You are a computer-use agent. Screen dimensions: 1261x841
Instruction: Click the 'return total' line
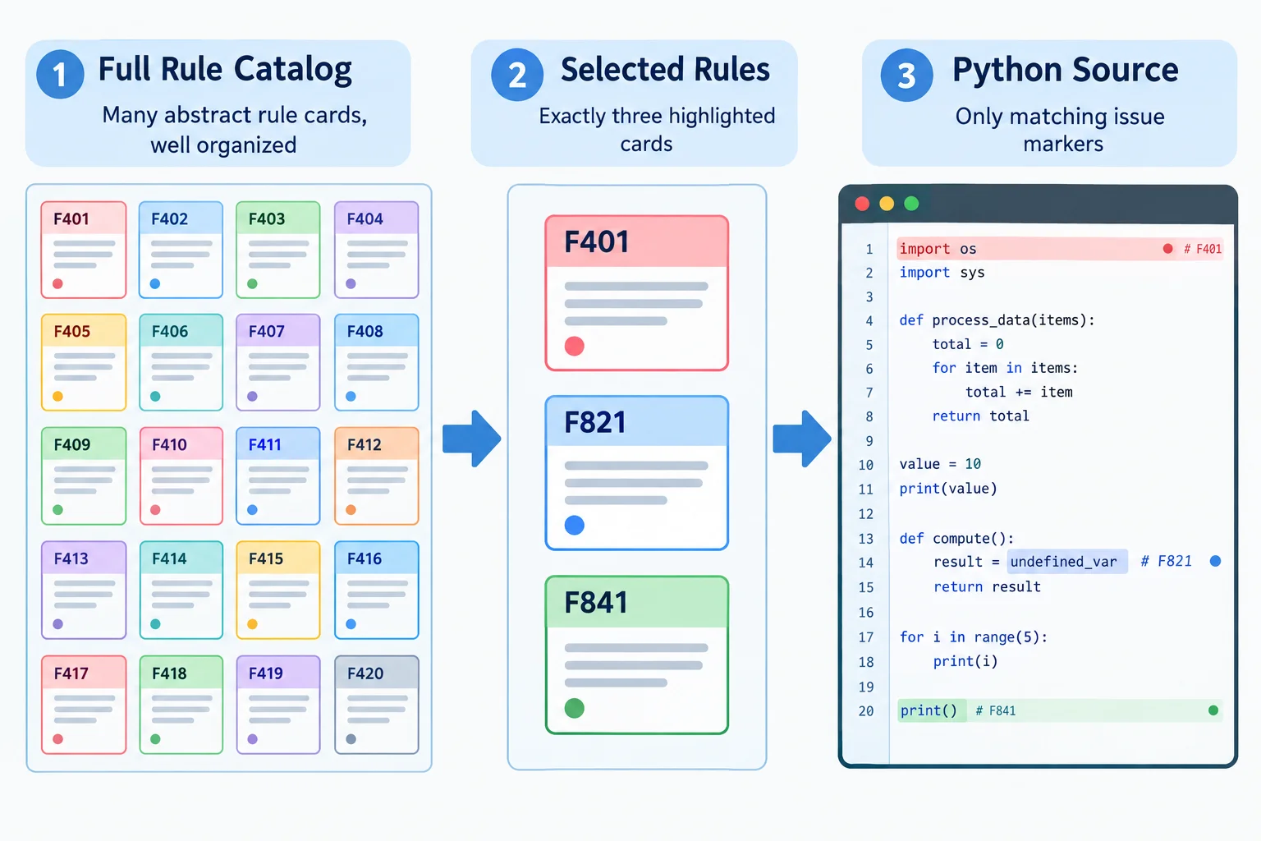(980, 416)
